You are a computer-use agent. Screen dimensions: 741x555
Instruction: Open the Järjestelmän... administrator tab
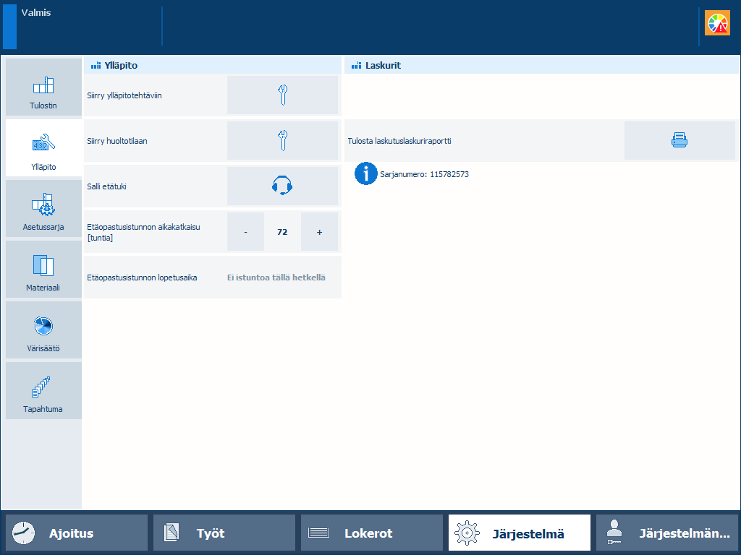666,533
